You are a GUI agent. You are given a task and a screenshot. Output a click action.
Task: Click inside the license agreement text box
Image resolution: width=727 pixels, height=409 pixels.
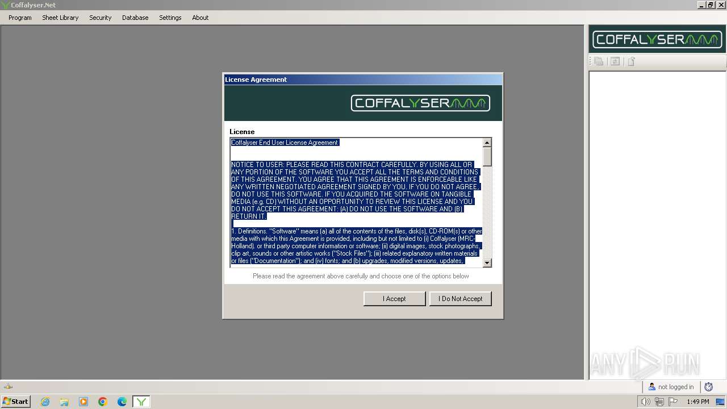click(x=356, y=202)
